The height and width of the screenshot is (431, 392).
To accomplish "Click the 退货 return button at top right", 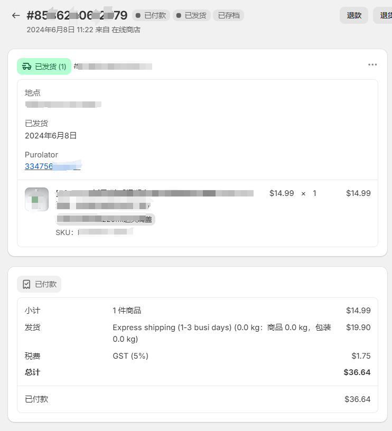I will click(384, 15).
